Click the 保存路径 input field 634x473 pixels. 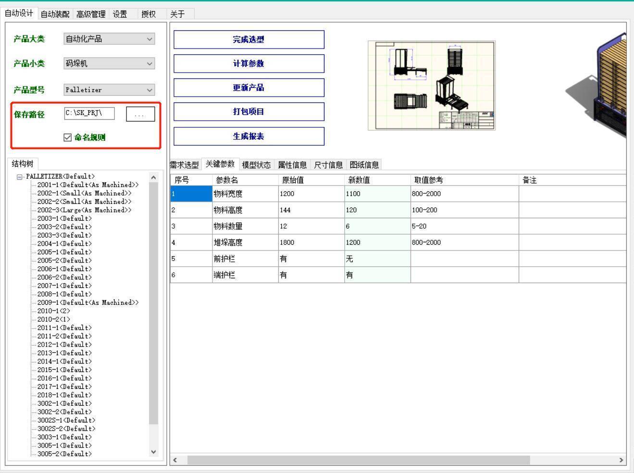[89, 113]
